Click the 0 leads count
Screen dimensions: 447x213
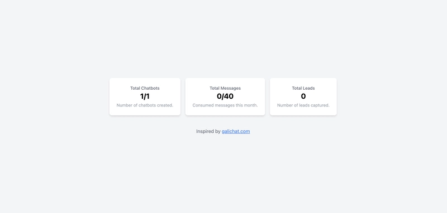303,96
